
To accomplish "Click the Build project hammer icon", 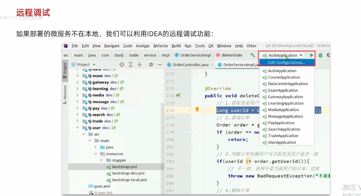I will pos(252,55).
